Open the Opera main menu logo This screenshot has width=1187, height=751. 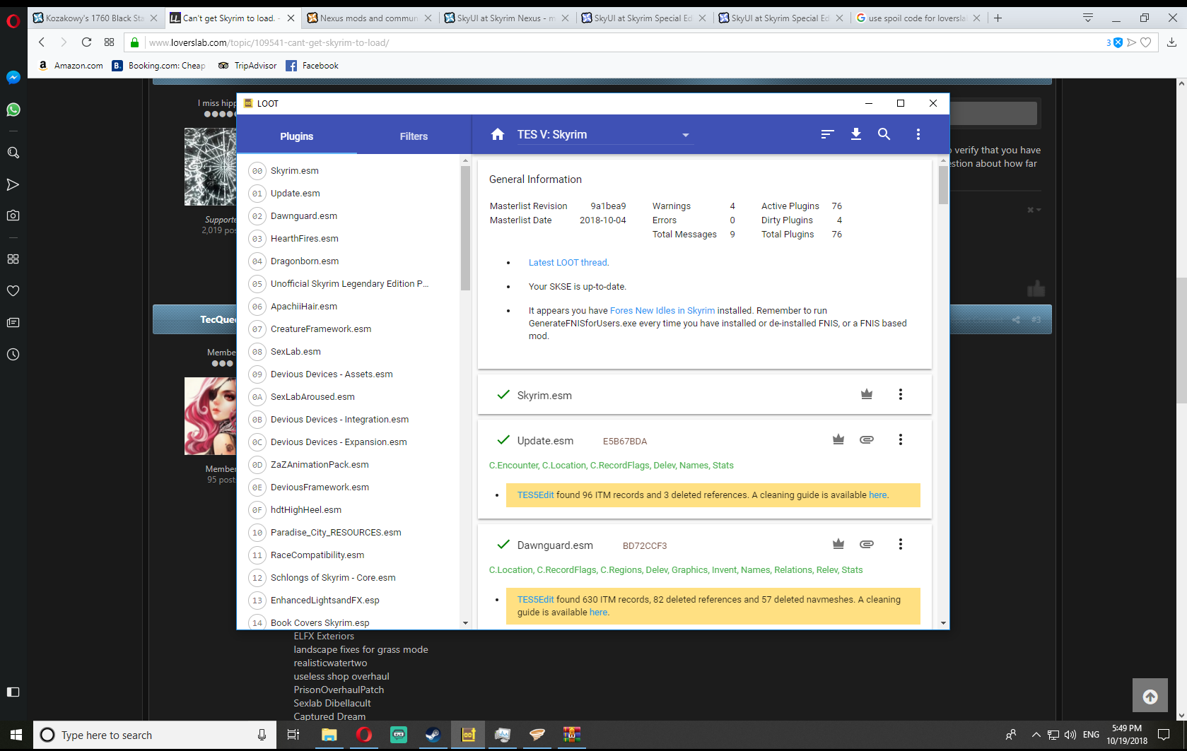click(x=13, y=21)
